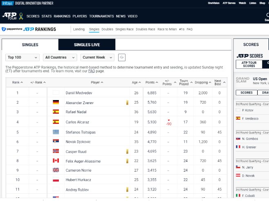This screenshot has width=269, height=201.
Task: Click the Watch link in top bar
Action: point(242,3)
